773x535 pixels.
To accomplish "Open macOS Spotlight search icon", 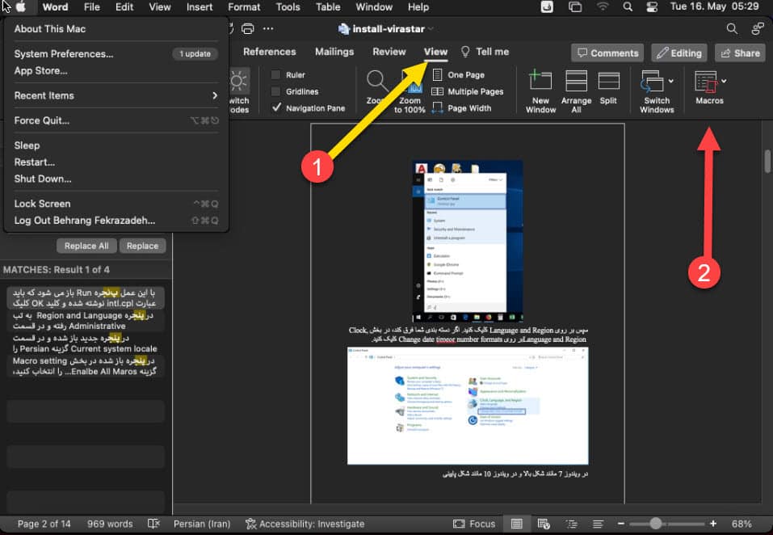I will point(628,7).
